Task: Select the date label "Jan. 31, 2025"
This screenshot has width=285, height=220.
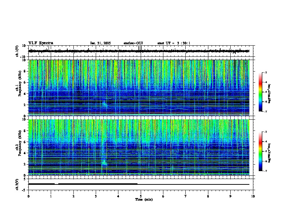Action: (100, 43)
